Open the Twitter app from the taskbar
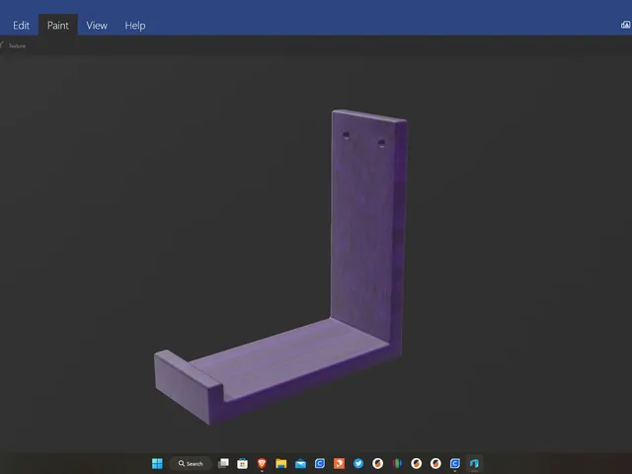The width and height of the screenshot is (632, 474). pyautogui.click(x=358, y=463)
